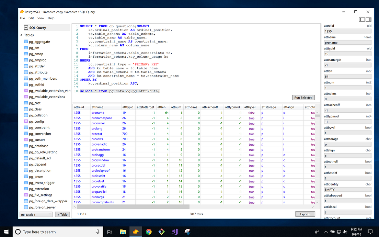Open the File menu
379x237 pixels.
click(x=22, y=18)
